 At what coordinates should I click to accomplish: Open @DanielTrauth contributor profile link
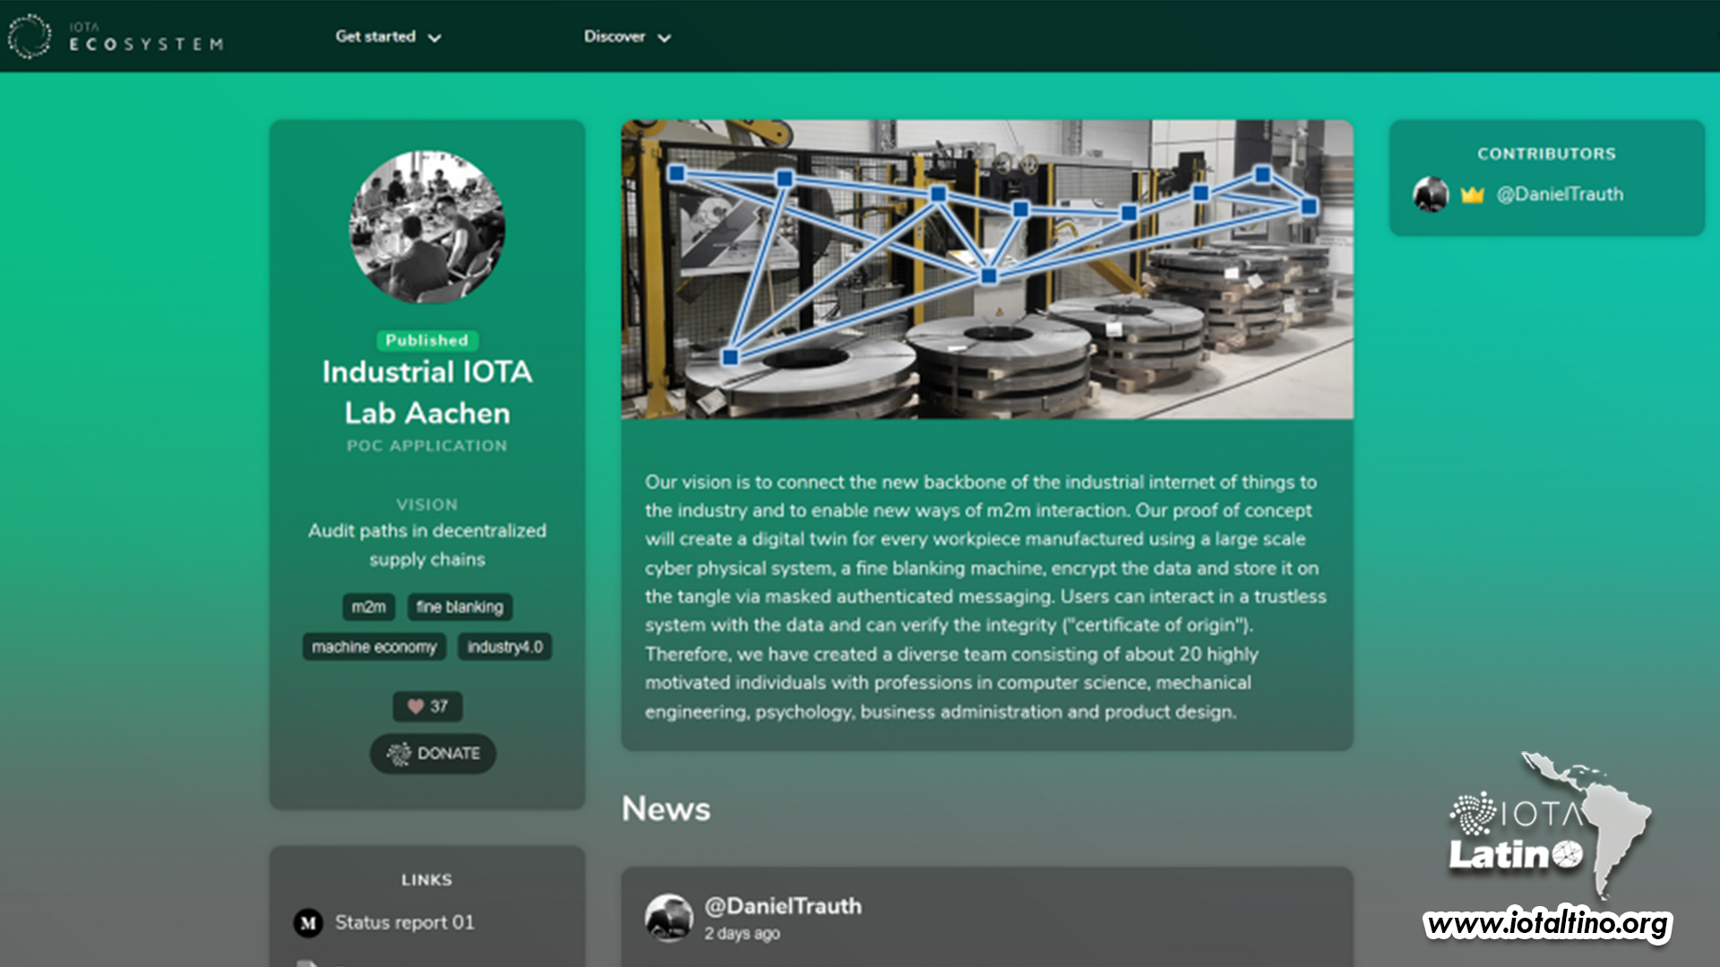tap(1560, 194)
